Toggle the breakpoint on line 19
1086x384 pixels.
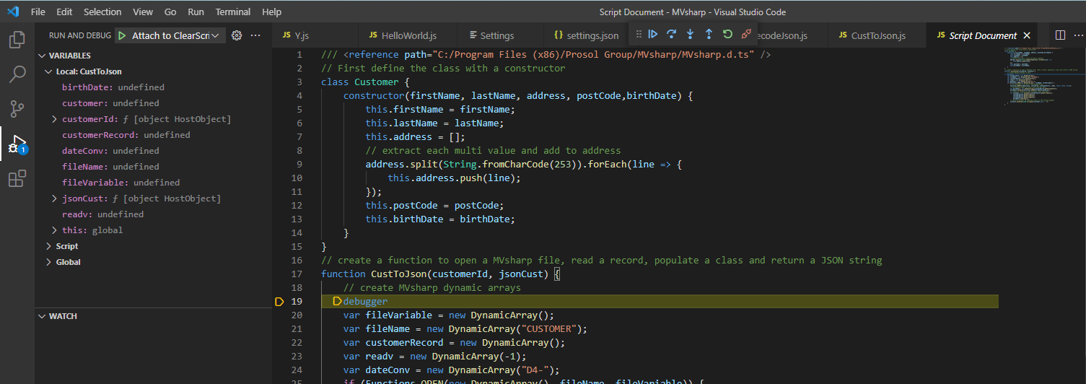tap(279, 302)
